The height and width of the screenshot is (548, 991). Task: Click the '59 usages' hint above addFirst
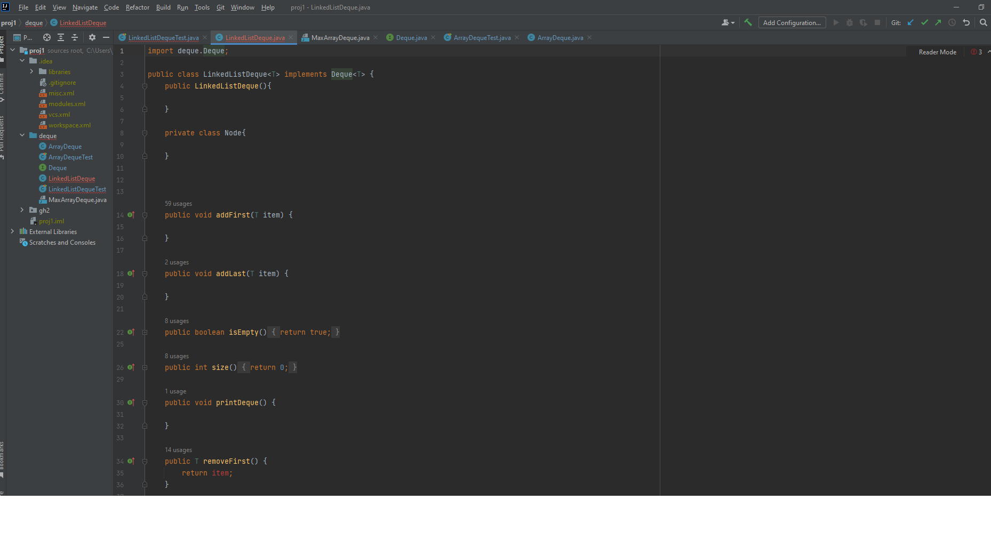[x=178, y=204]
